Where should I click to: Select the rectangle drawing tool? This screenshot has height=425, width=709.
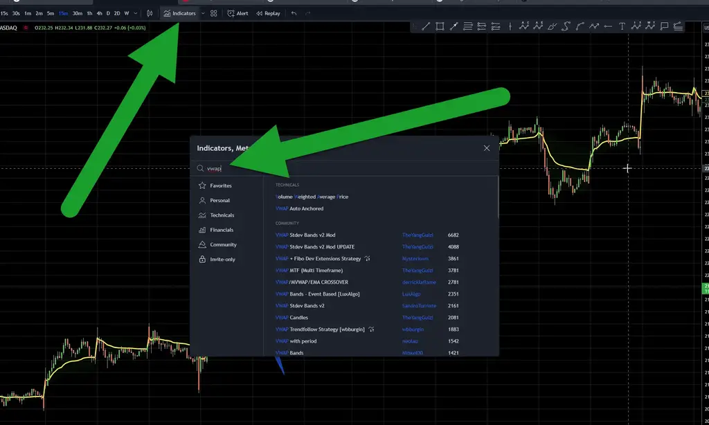440,27
